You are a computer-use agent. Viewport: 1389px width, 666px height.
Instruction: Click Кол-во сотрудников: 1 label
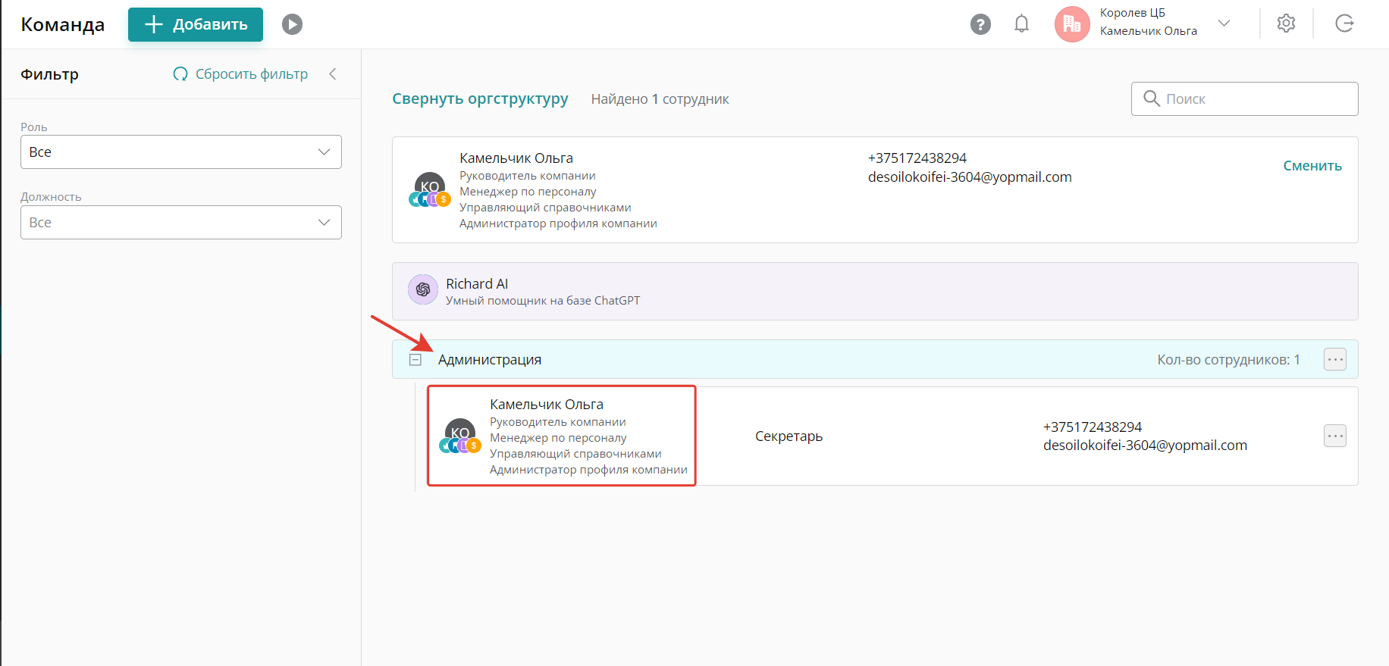point(1228,360)
